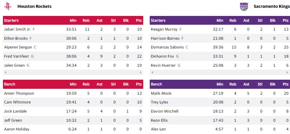Click Domantas Sabonis player name
The image size is (290, 134).
pos(167,47)
